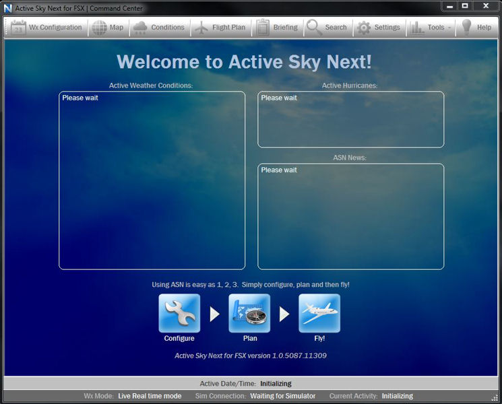Click the Configure label text
Screen dimensions: 502x404
pos(179,339)
